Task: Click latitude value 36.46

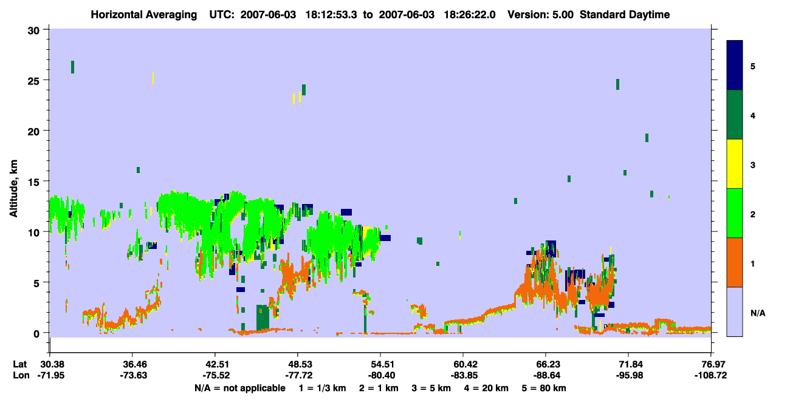Action: coord(132,364)
